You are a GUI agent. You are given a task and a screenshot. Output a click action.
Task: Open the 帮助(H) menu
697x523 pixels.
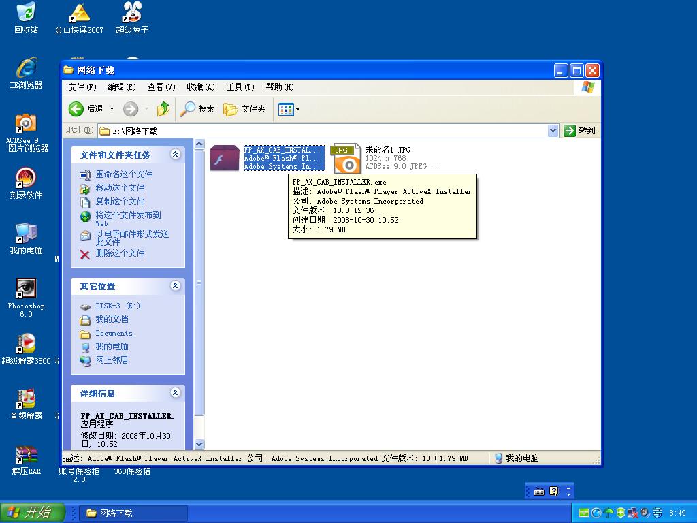pos(280,86)
